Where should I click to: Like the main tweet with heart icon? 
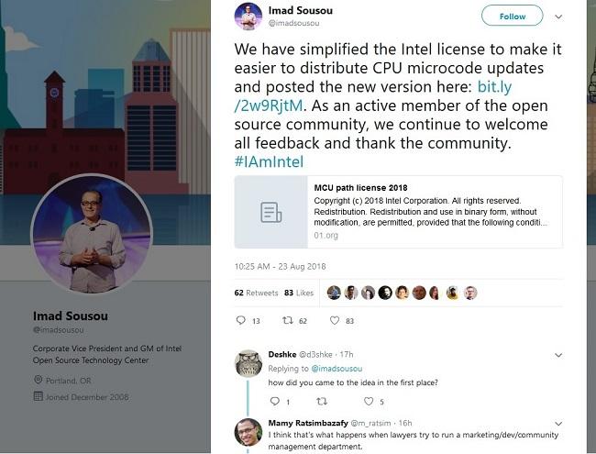(335, 320)
